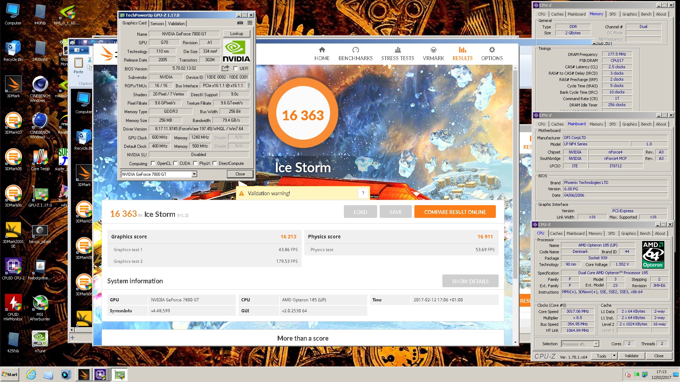Click the 3DMark taskbar button
This screenshot has width=680, height=382.
tap(84, 374)
